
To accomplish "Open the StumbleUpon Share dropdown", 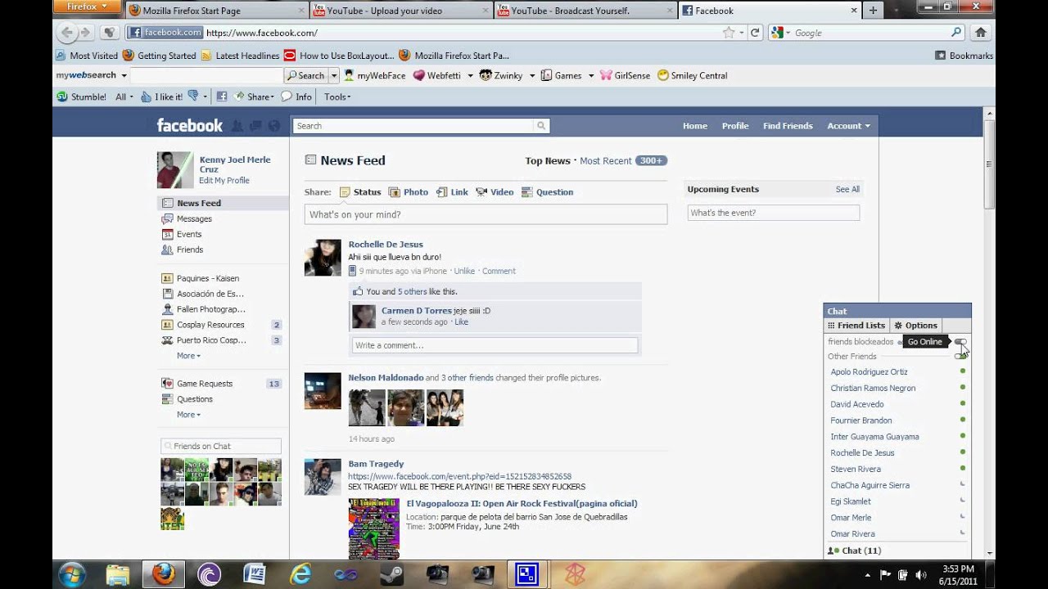I will (x=255, y=97).
